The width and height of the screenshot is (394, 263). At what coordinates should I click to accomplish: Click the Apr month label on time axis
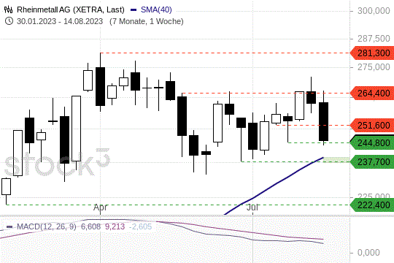[x=100, y=207]
